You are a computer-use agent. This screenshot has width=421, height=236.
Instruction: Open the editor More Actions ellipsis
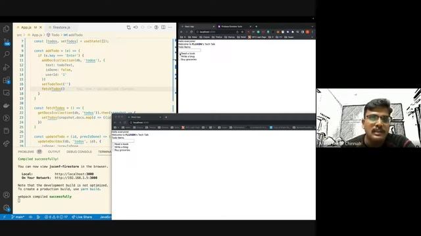pos(170,28)
